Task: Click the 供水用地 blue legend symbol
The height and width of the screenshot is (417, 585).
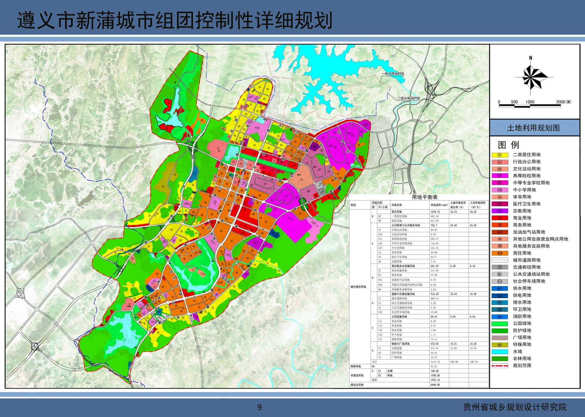Action: coord(500,288)
